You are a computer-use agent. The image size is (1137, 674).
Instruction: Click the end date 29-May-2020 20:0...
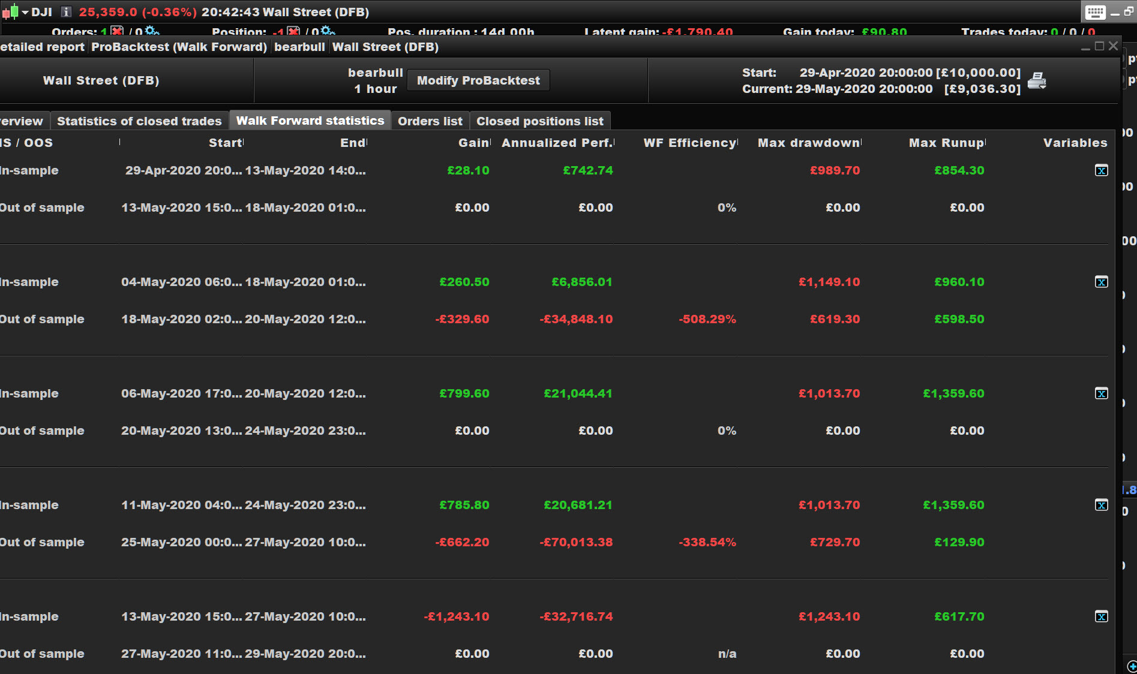(x=305, y=654)
